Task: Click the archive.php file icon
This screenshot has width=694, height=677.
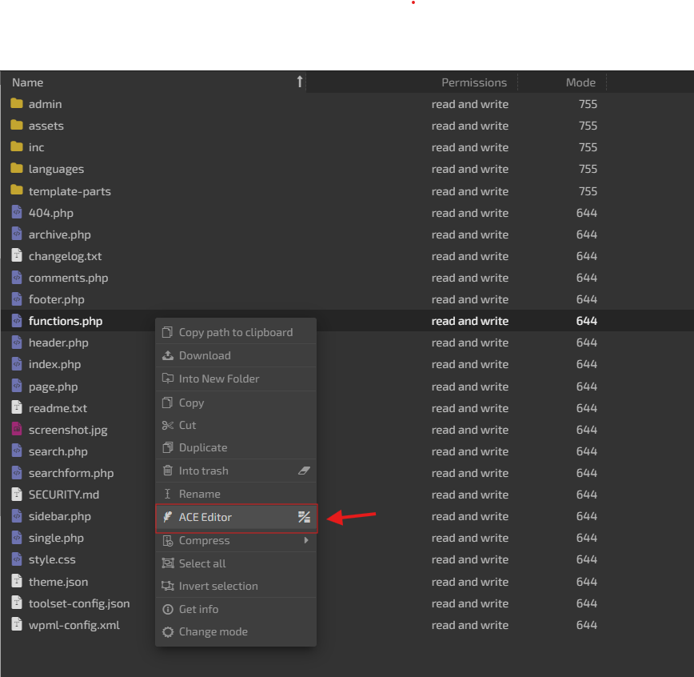Action: (17, 234)
